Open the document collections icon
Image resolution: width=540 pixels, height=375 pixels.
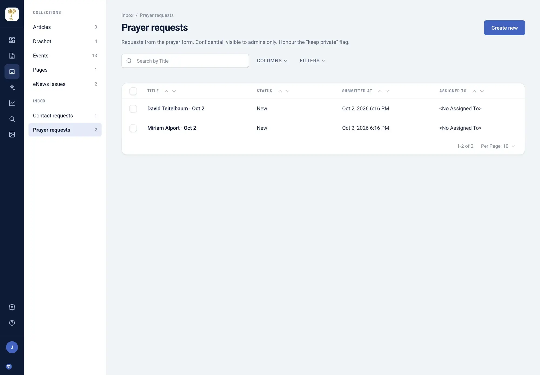click(12, 56)
